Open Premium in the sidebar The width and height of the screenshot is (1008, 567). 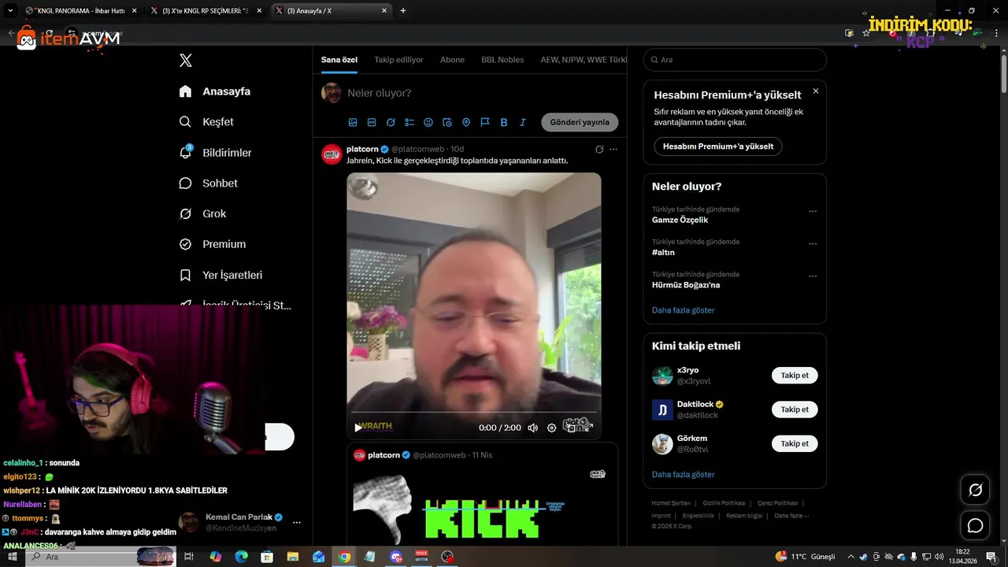click(x=213, y=244)
